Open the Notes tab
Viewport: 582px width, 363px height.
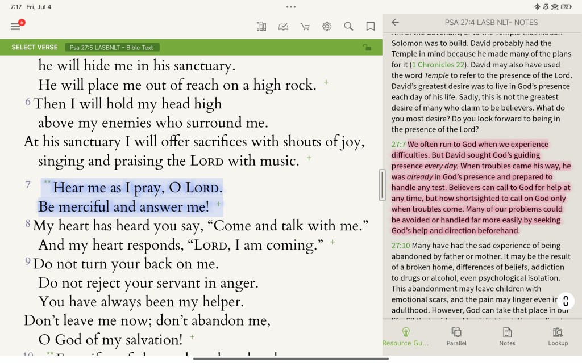[x=507, y=336]
